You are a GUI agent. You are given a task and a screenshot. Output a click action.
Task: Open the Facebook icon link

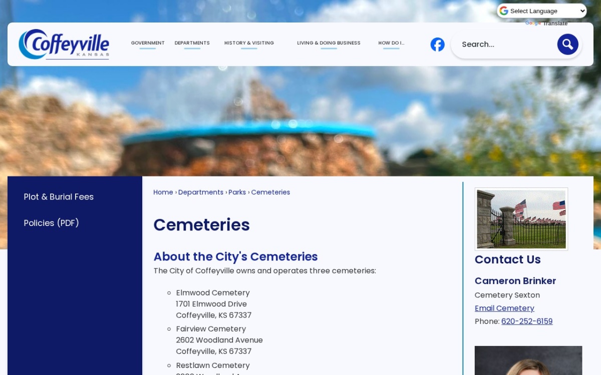(437, 44)
